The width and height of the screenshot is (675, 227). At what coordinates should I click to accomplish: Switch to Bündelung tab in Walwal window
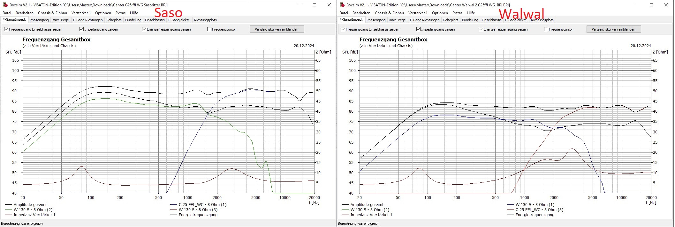[x=470, y=20]
